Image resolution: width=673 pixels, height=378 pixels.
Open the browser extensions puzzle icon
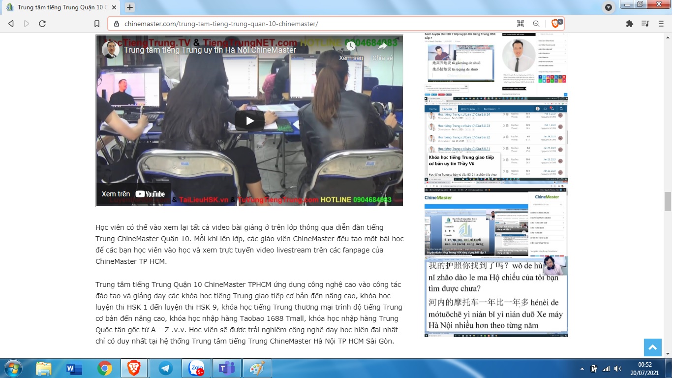tap(629, 24)
